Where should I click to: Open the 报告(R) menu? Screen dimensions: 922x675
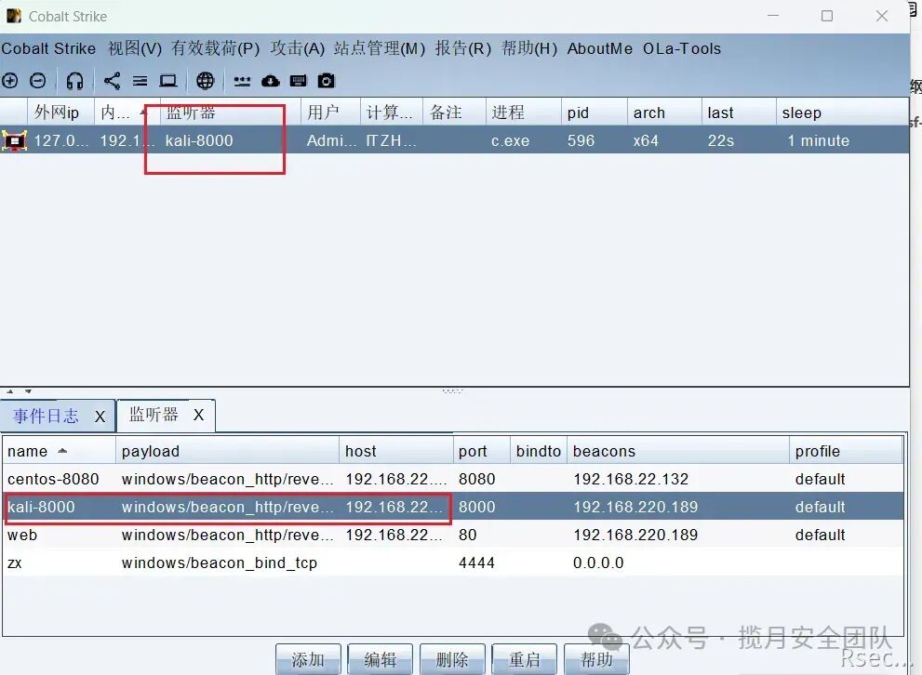462,48
